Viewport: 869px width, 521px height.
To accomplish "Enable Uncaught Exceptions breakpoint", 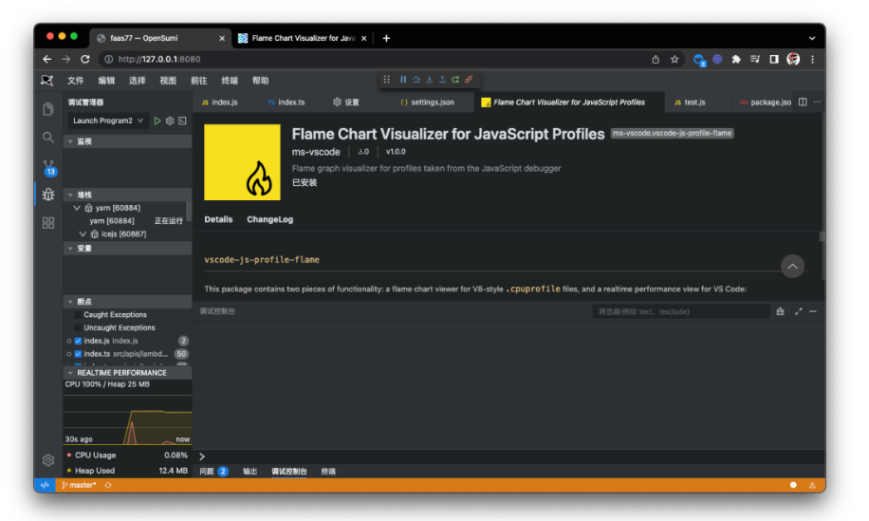I will tap(78, 327).
